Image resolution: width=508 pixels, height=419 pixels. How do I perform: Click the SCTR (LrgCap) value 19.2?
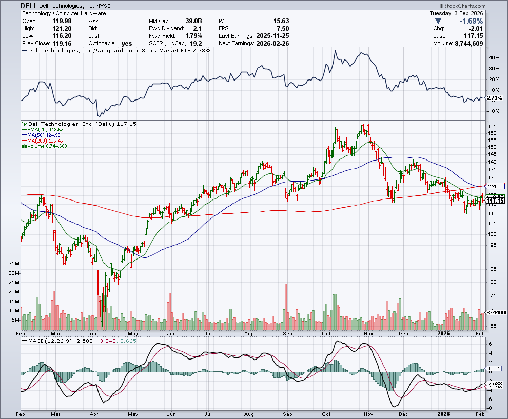pos(196,44)
